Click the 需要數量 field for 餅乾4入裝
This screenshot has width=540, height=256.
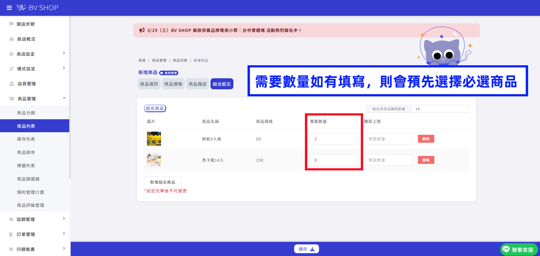click(x=334, y=139)
